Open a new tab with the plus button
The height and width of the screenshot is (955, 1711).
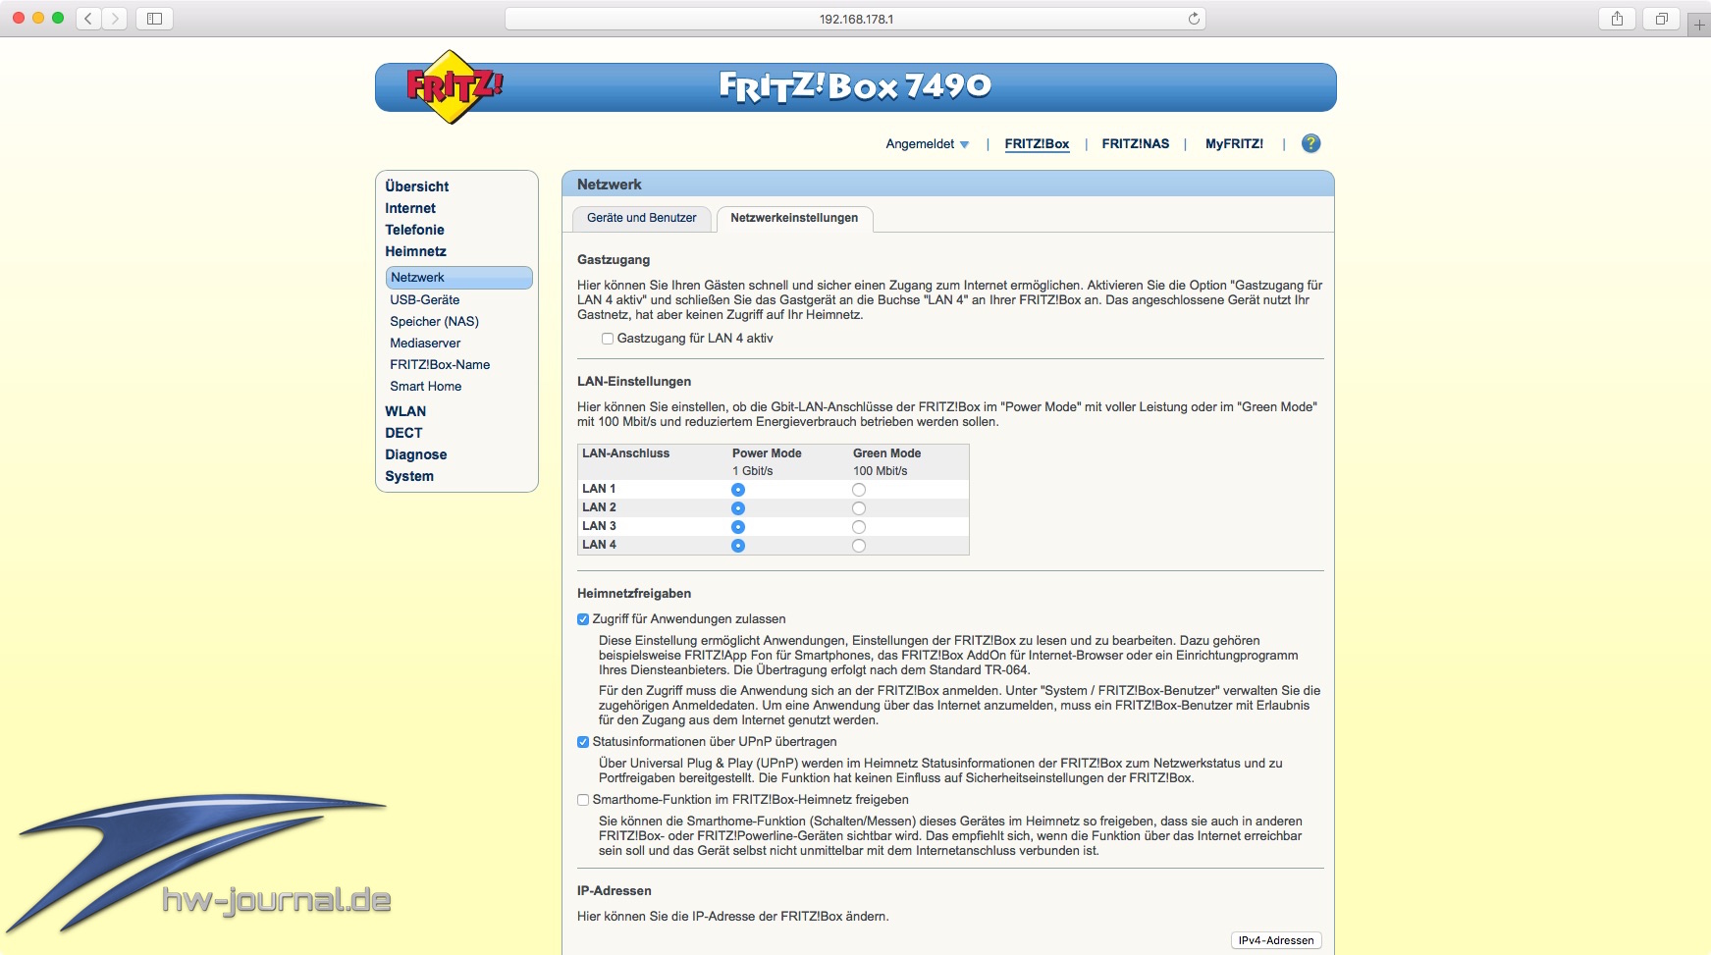pyautogui.click(x=1699, y=25)
